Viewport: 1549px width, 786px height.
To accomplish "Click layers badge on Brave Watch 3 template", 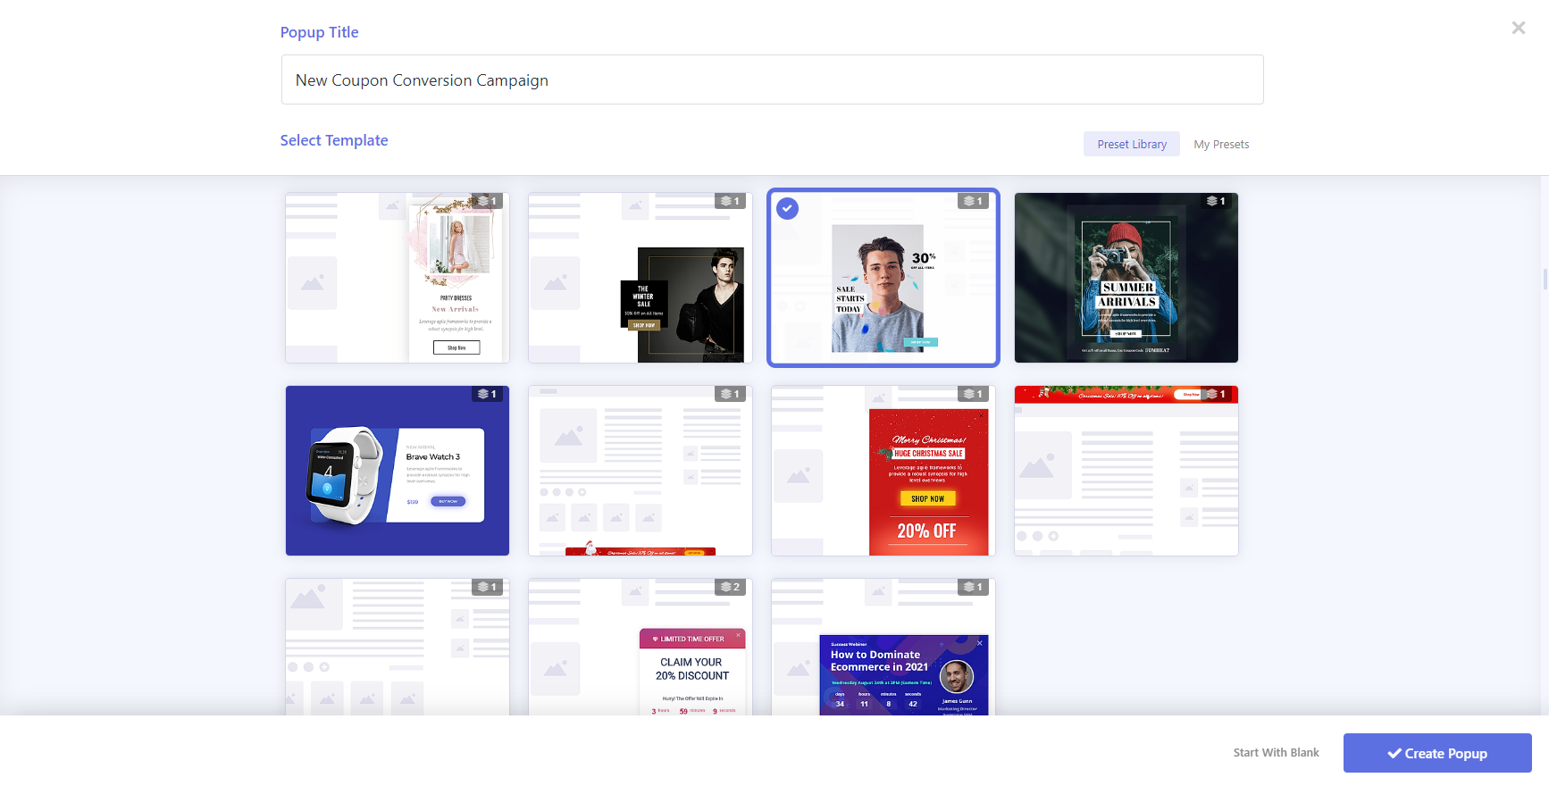I will [x=487, y=394].
